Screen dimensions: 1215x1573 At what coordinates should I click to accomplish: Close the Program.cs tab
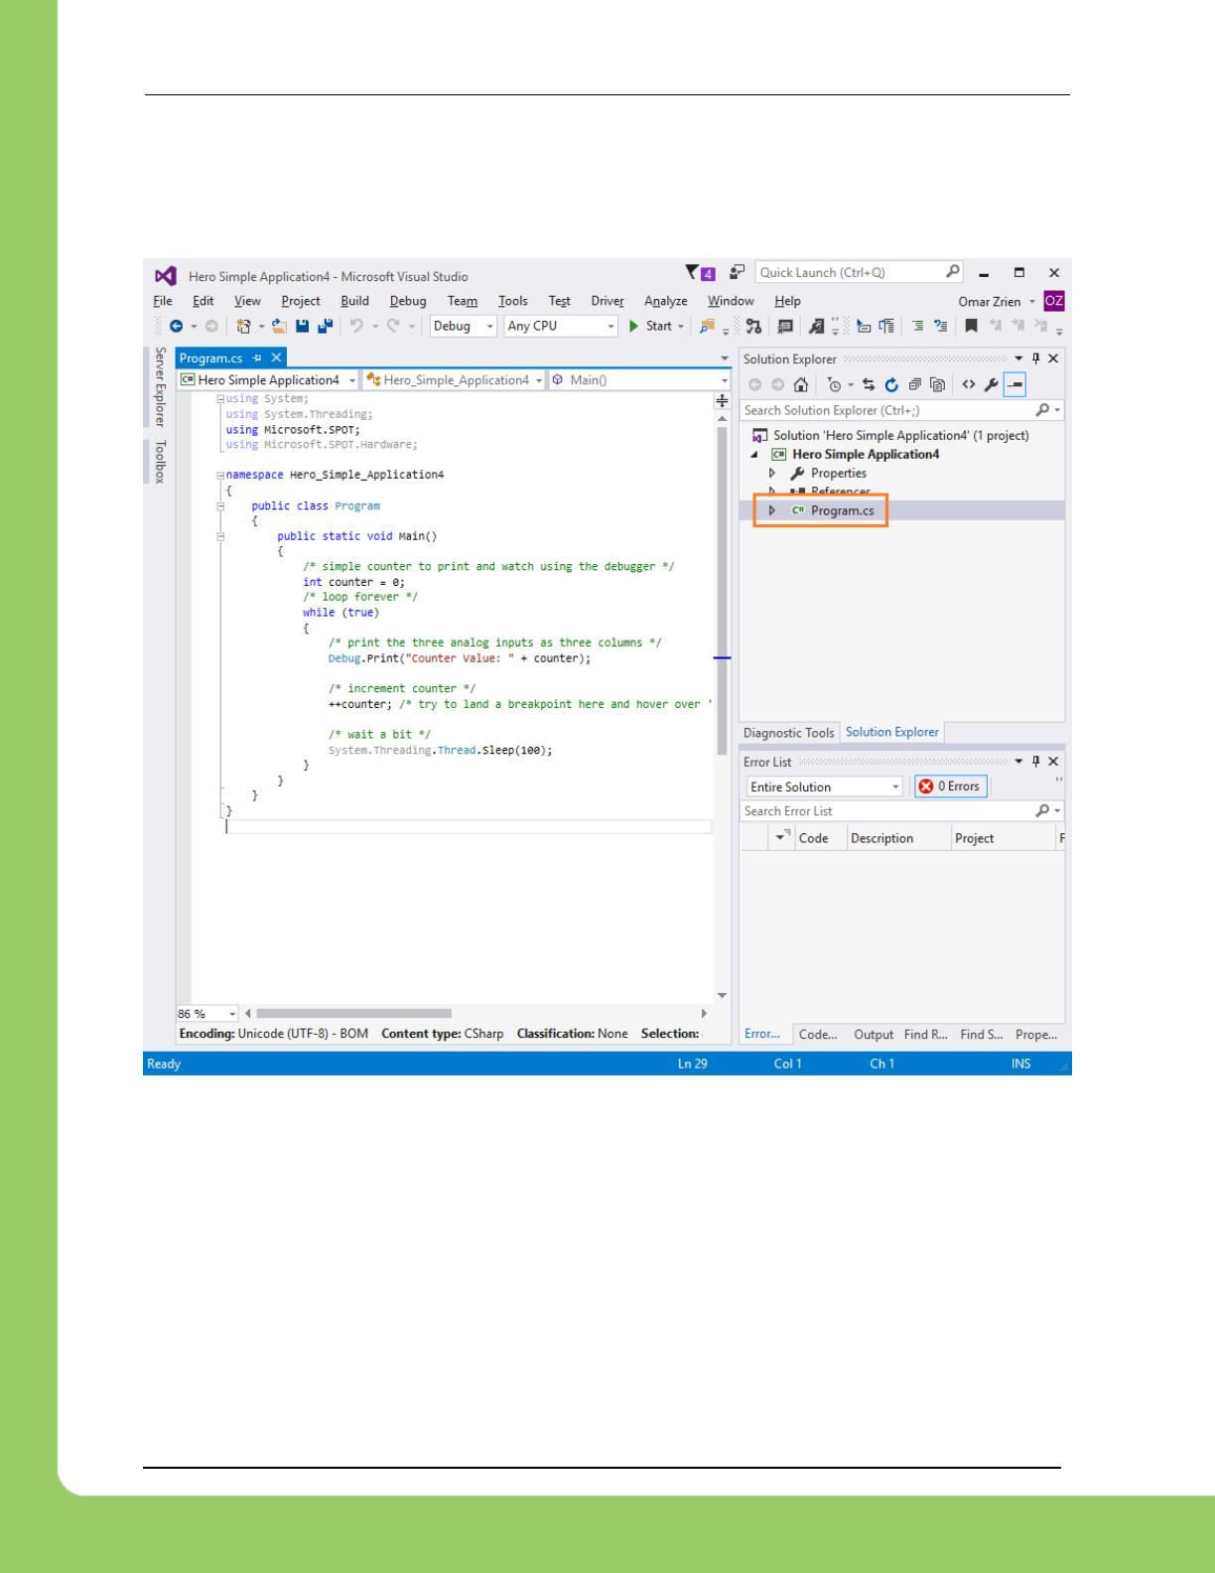277,358
